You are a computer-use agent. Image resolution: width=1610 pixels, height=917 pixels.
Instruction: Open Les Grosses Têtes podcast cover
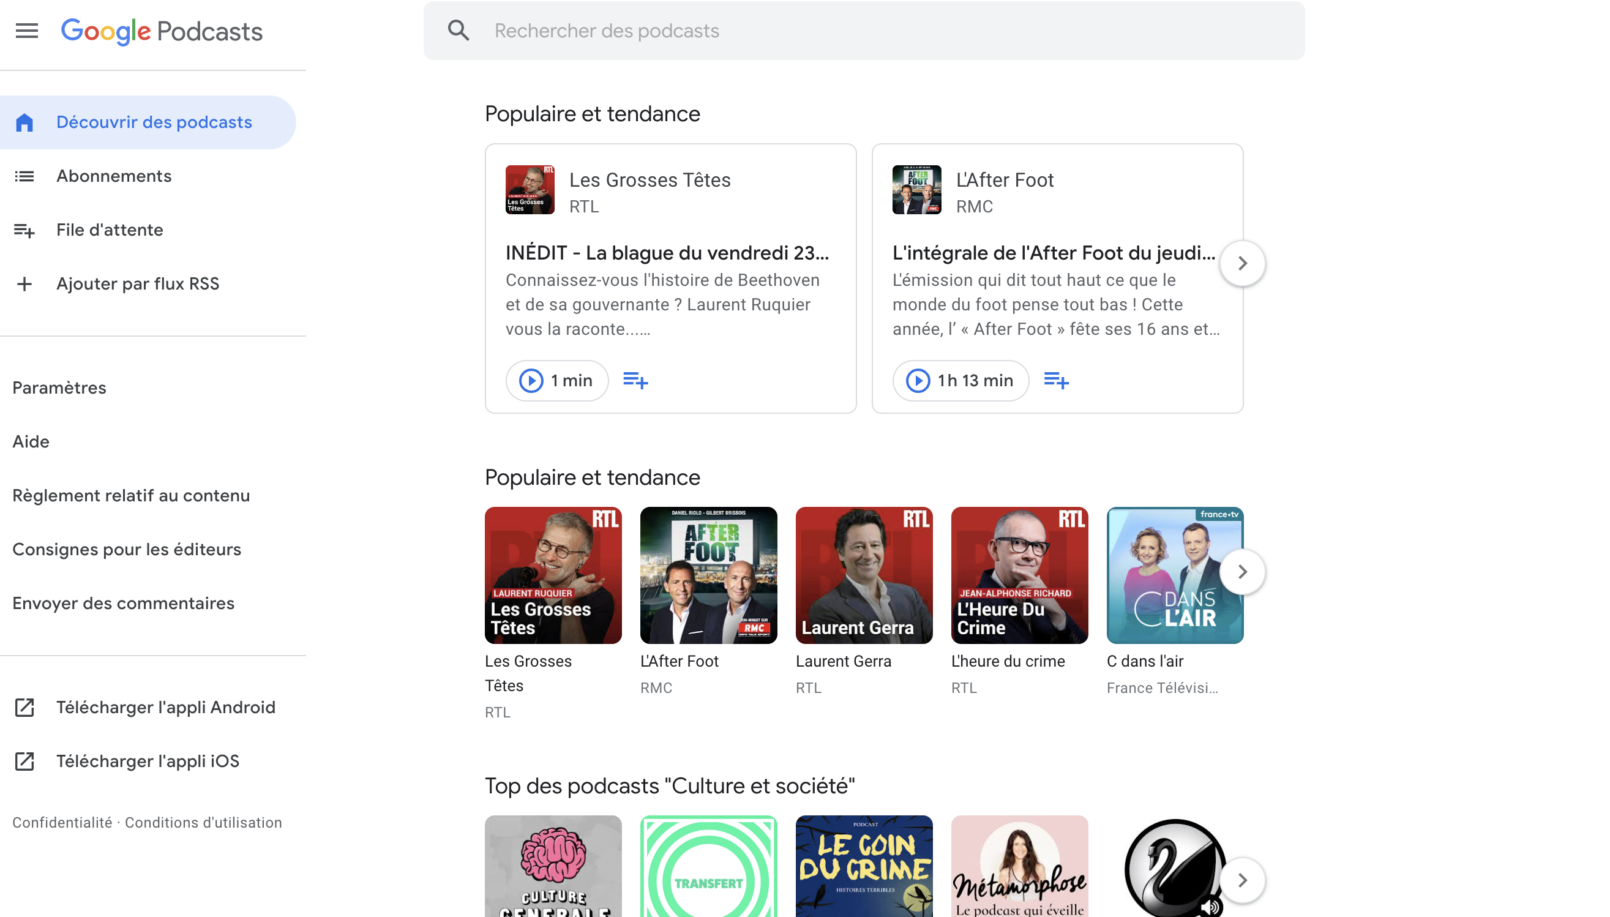pyautogui.click(x=553, y=575)
